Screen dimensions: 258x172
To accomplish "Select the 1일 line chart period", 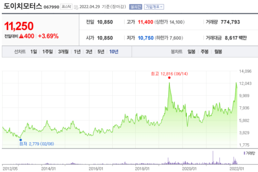I will coord(34,52).
